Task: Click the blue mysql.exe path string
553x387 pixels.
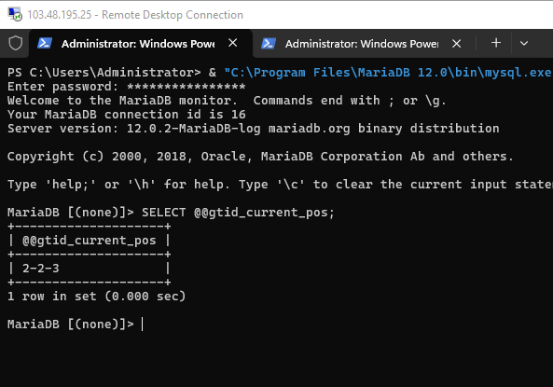Action: pyautogui.click(x=388, y=73)
